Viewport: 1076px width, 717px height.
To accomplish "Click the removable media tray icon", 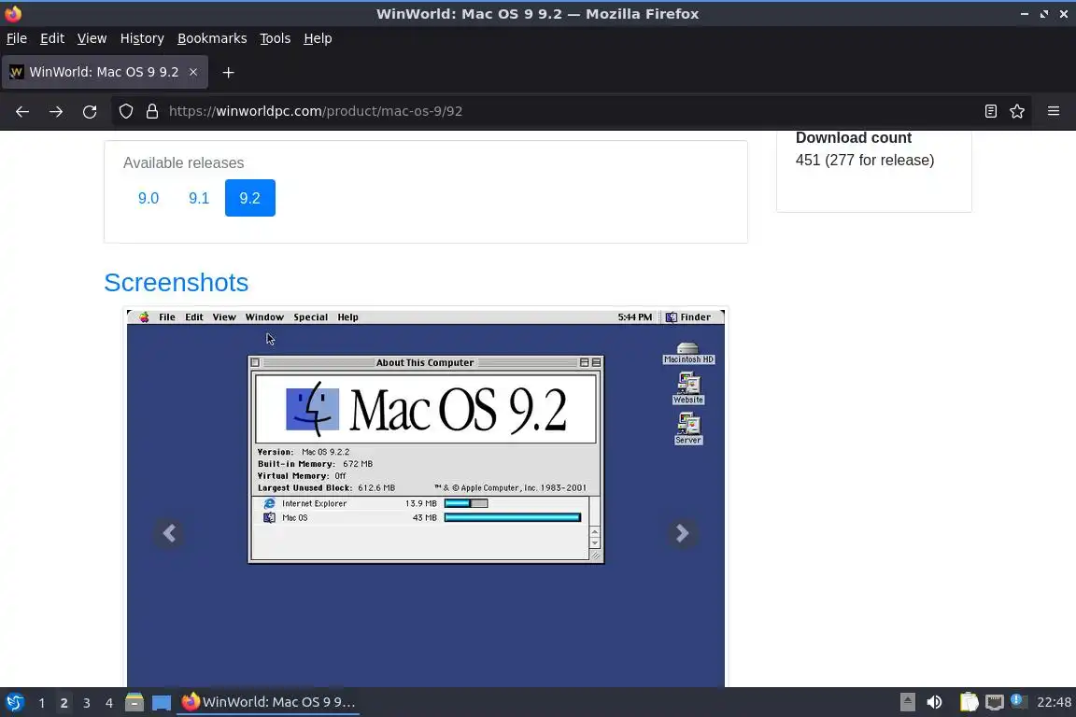I will [907, 702].
